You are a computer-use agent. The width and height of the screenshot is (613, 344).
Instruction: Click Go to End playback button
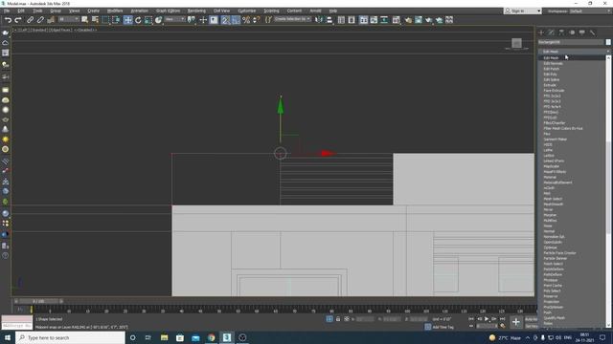point(502,319)
